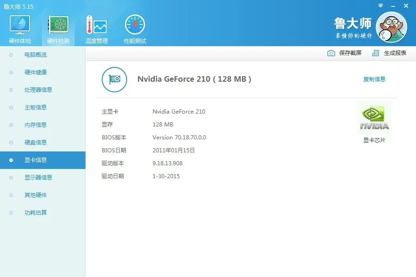Click the BIOS version value 70.18.70.0.0
Screen dimensions: 416x277
pyautogui.click(x=179, y=137)
